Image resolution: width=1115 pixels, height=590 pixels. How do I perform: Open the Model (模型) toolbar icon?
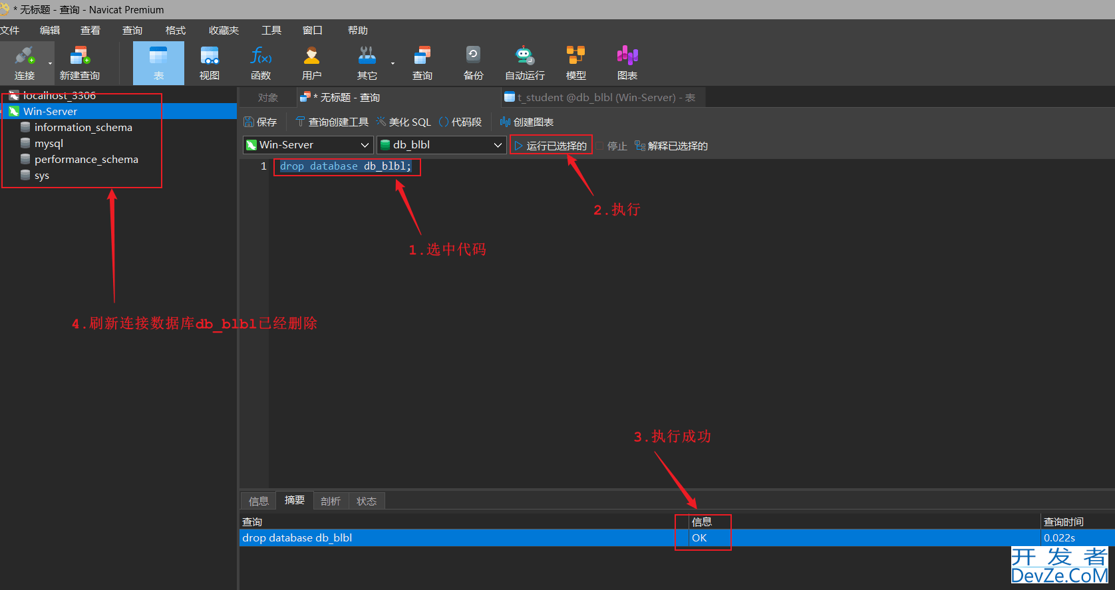pos(575,63)
